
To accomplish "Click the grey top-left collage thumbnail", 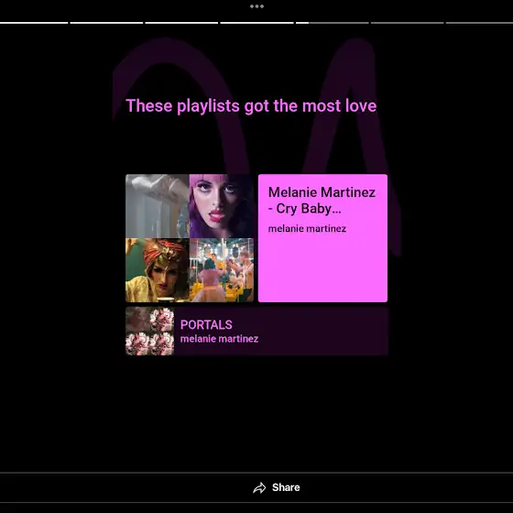I will coord(157,206).
